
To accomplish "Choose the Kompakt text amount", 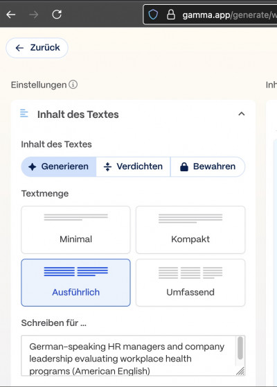I will [190, 230].
